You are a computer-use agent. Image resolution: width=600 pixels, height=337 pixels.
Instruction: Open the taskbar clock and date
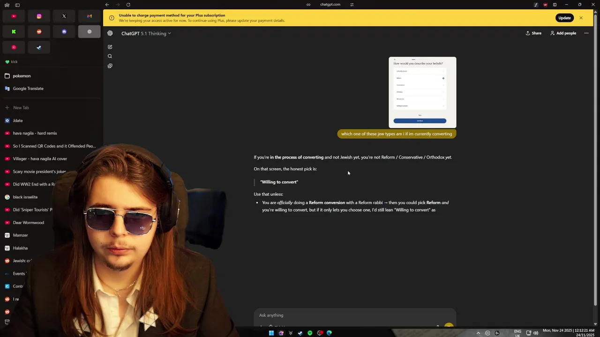[x=569, y=333]
